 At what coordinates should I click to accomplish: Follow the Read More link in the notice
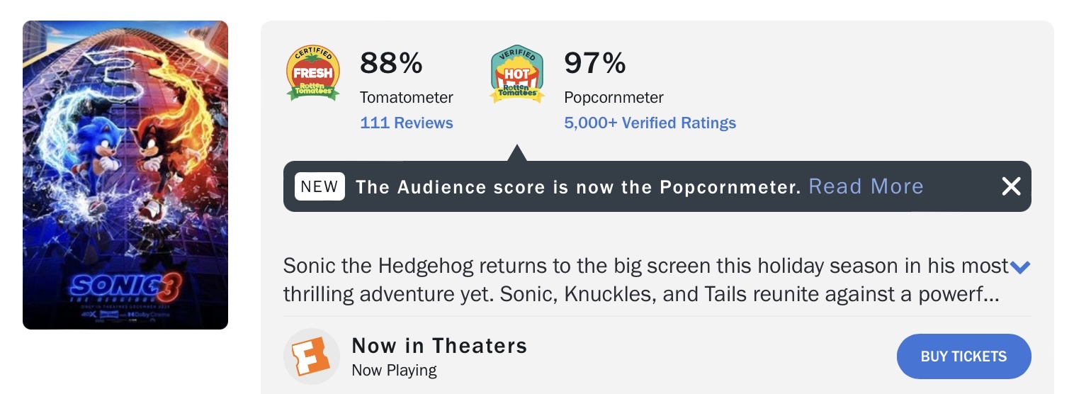(866, 186)
